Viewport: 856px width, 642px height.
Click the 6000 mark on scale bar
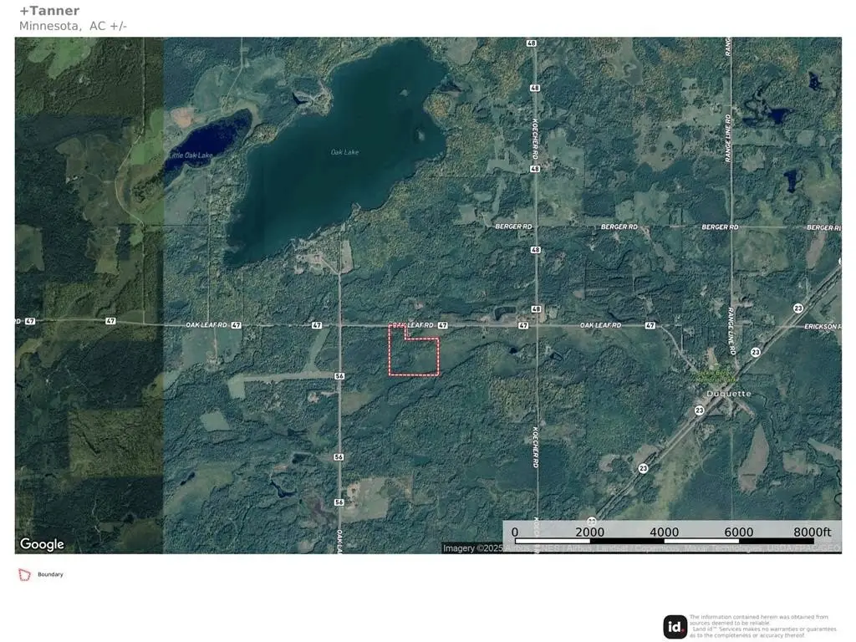coord(739,532)
